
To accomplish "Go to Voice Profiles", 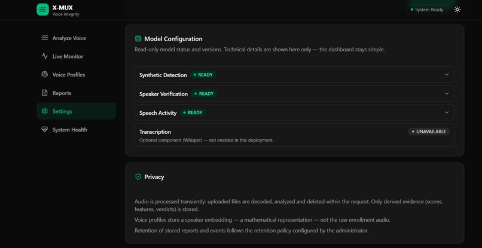I will point(76,75).
